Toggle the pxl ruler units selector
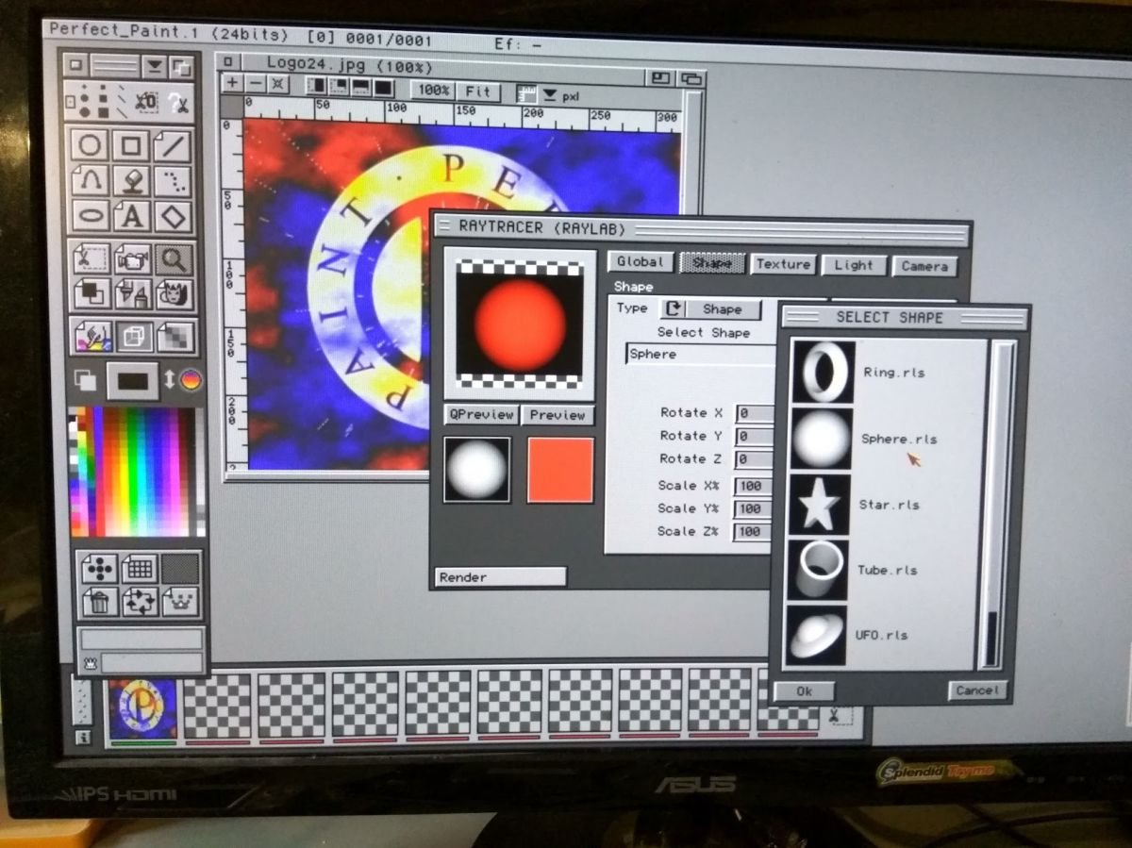This screenshot has width=1132, height=848. point(550,94)
